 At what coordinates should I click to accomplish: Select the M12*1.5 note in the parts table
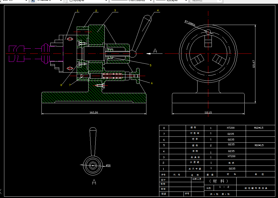258,128
